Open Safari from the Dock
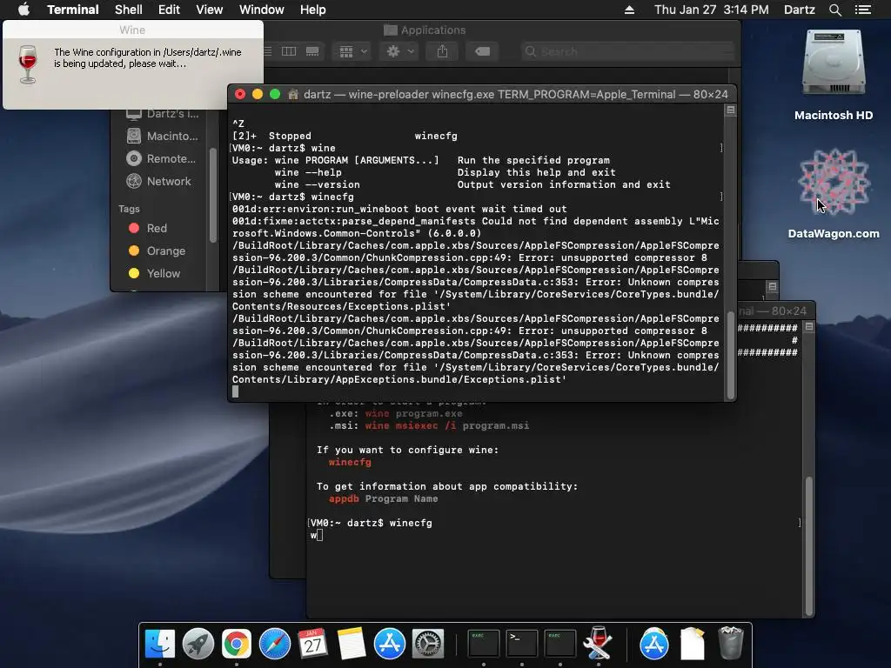This screenshot has height=668, width=891. point(275,645)
